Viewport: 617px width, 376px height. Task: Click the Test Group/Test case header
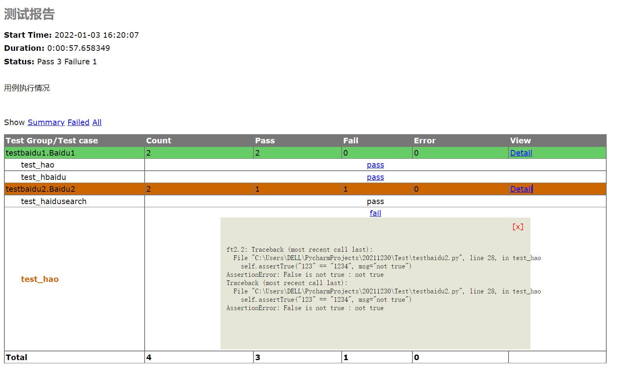pos(52,141)
